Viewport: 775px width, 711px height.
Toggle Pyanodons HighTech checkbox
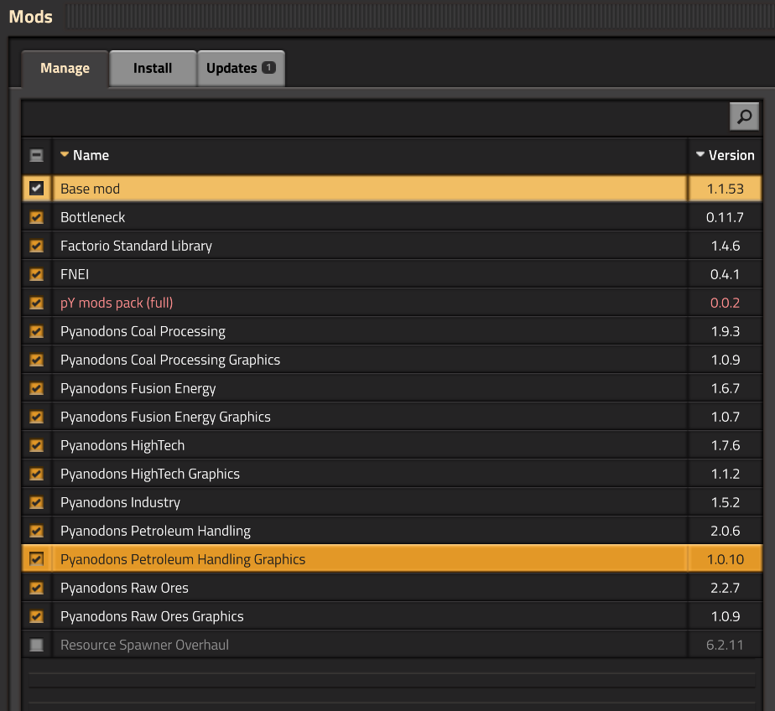point(37,445)
